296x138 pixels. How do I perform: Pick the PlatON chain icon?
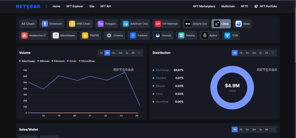(85, 35)
